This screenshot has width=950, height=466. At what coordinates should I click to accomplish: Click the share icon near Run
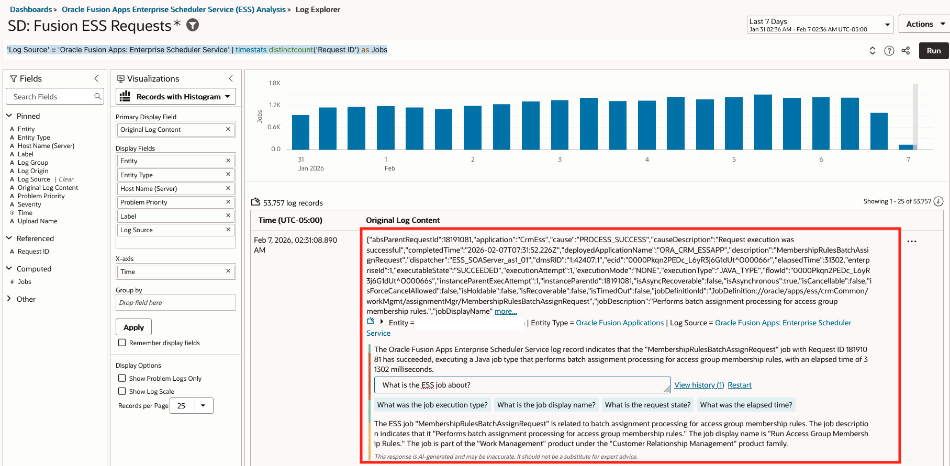[x=906, y=51]
